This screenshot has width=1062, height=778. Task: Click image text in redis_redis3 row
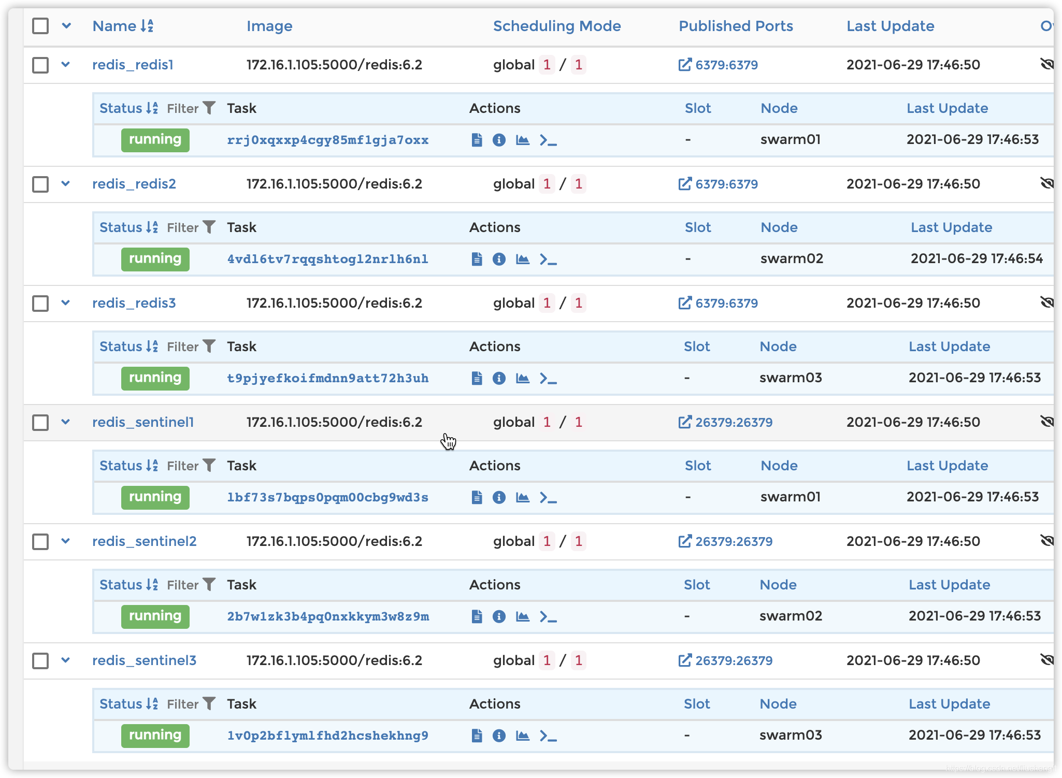(334, 303)
